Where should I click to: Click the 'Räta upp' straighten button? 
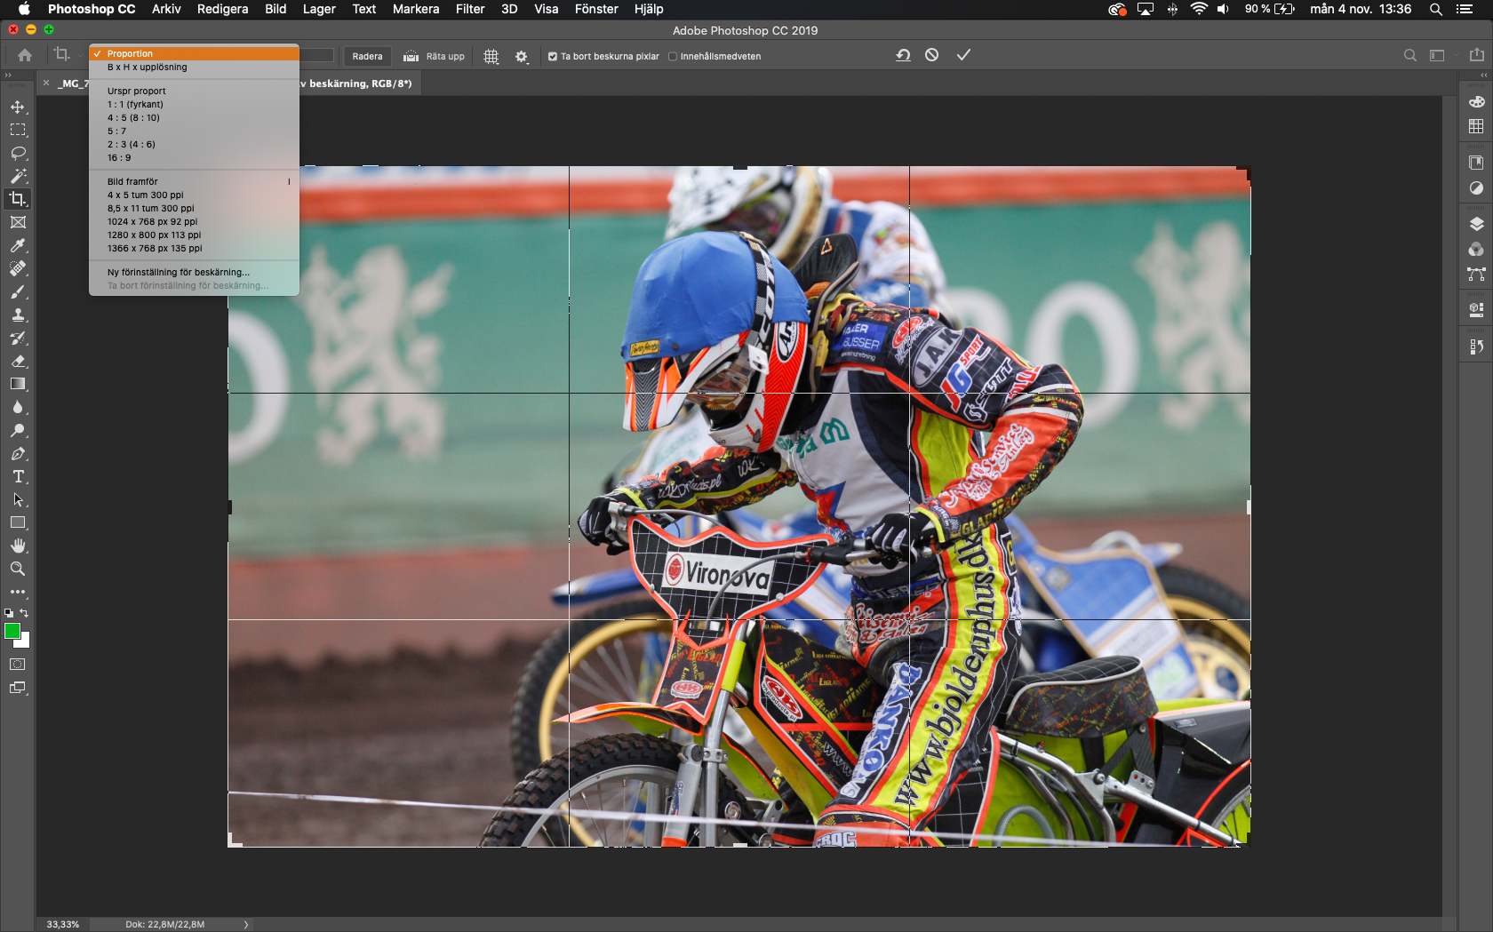[435, 56]
